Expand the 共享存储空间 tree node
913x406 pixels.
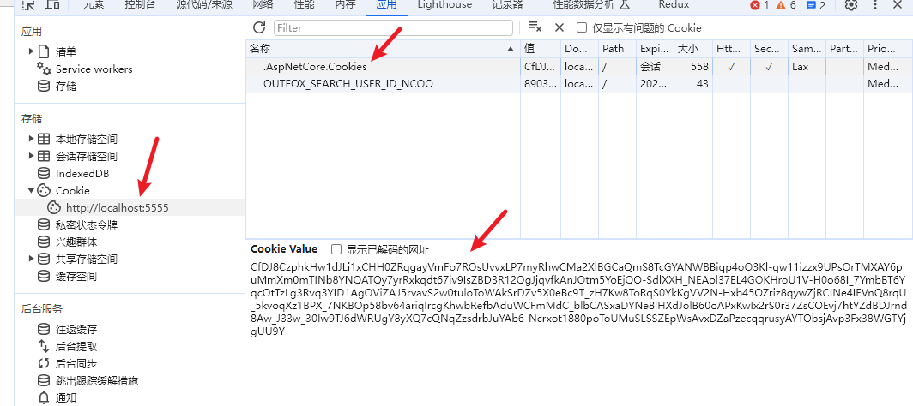(x=32, y=259)
